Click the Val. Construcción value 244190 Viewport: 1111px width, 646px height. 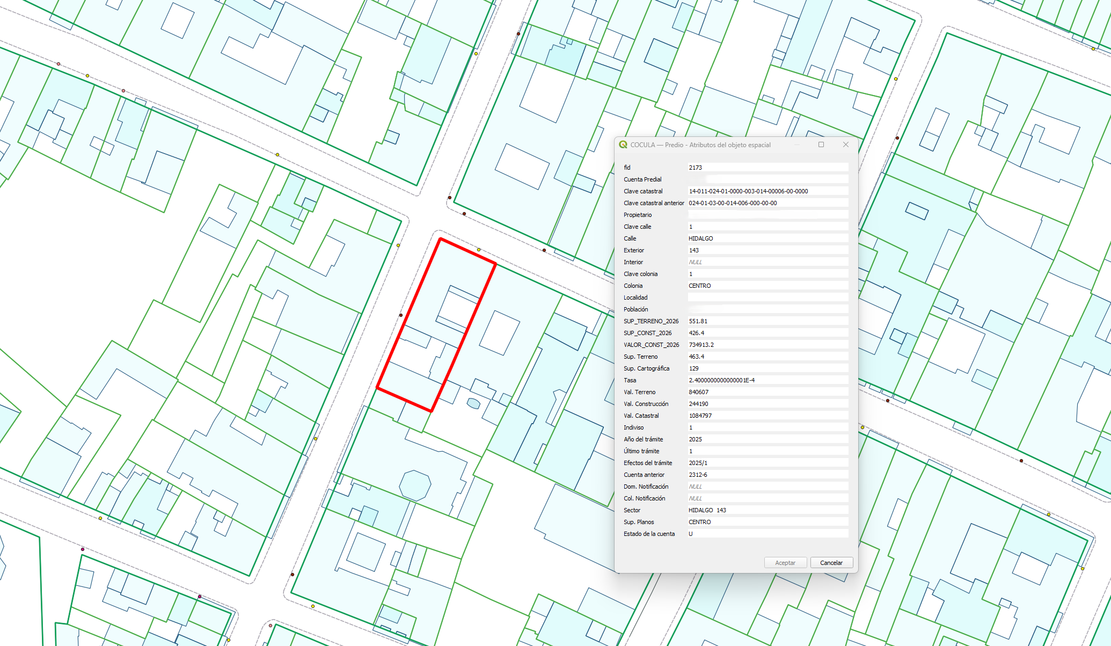[x=768, y=404]
